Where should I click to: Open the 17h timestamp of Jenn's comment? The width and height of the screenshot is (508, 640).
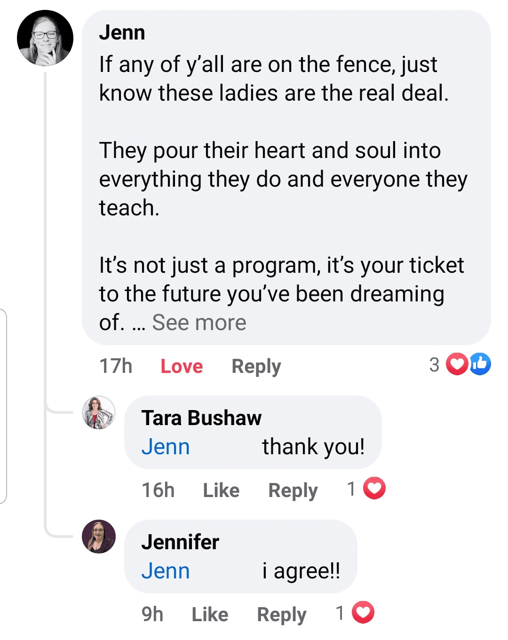tap(116, 366)
